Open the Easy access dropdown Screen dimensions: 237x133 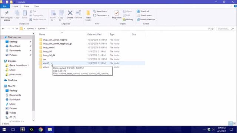pos(101,16)
